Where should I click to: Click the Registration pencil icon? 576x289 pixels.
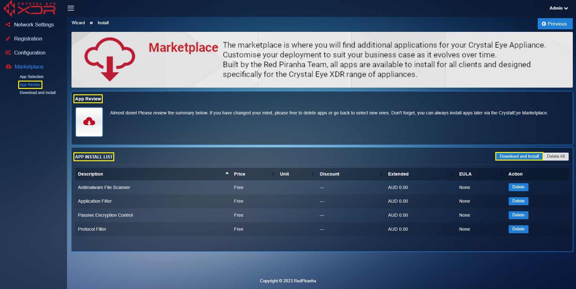pos(8,39)
